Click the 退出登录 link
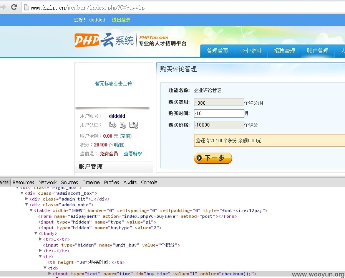Screen dimensions: 345x278 (121, 20)
